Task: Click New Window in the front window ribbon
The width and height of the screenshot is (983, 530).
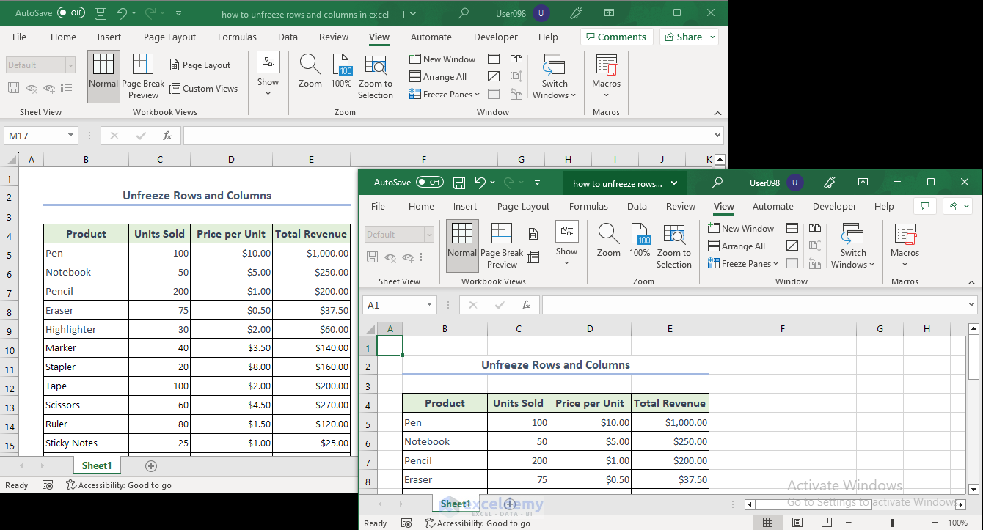Action: click(x=741, y=229)
